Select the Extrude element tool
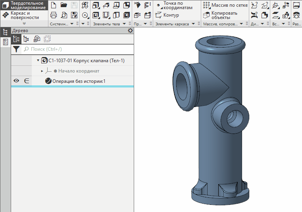 pyautogui.click(x=96, y=5)
